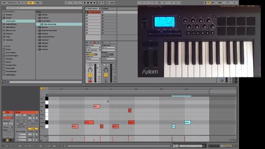Open the quantization '1 Bar' dropdown

[39, 3]
